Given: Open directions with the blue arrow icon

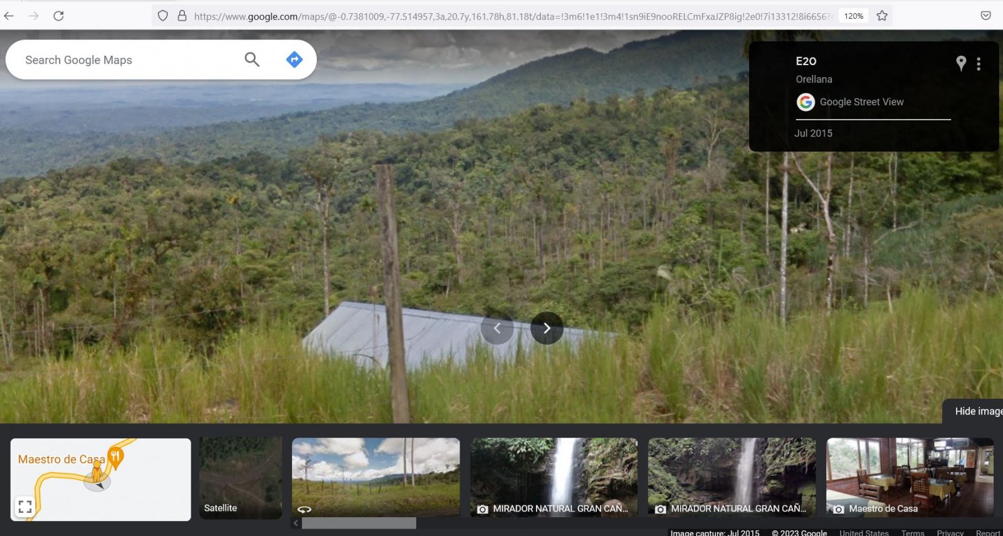Looking at the screenshot, I should pos(294,59).
